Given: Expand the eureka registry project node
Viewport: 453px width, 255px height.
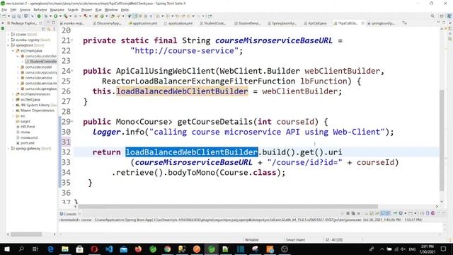Looking at the screenshot, I should (x=8, y=40).
